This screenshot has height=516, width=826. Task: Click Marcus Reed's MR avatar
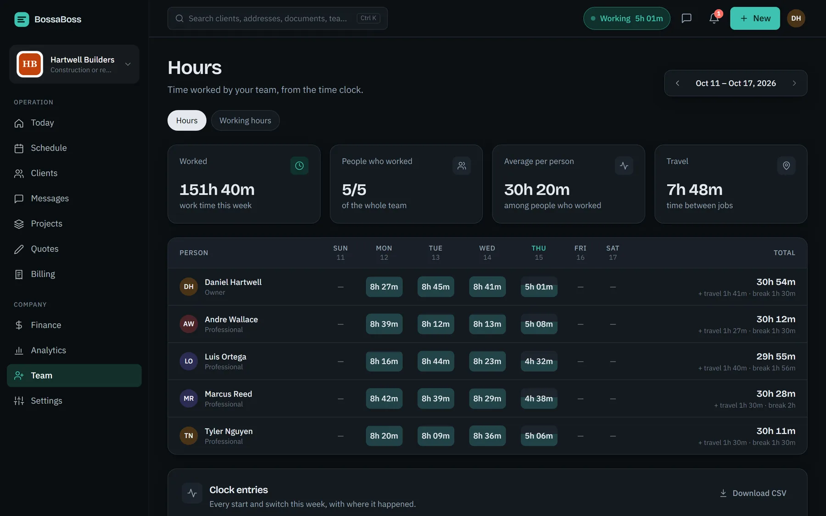(x=189, y=398)
